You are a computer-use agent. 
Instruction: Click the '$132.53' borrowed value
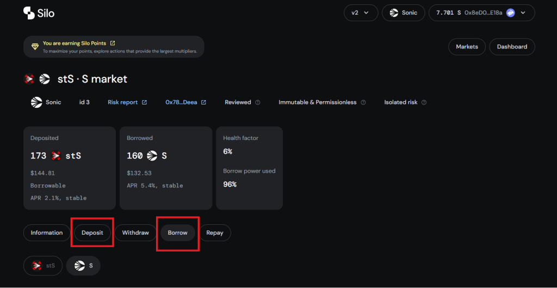coord(139,173)
